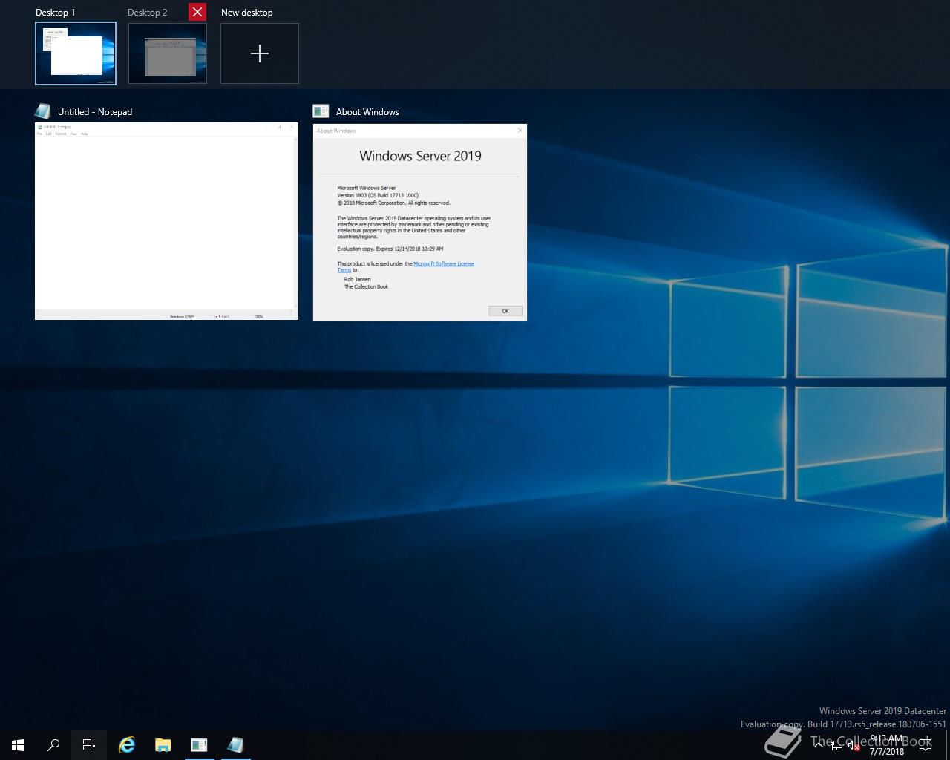Screen dimensions: 950x760
Task: Click the 'Desktop 2' label
Action: pos(148,12)
